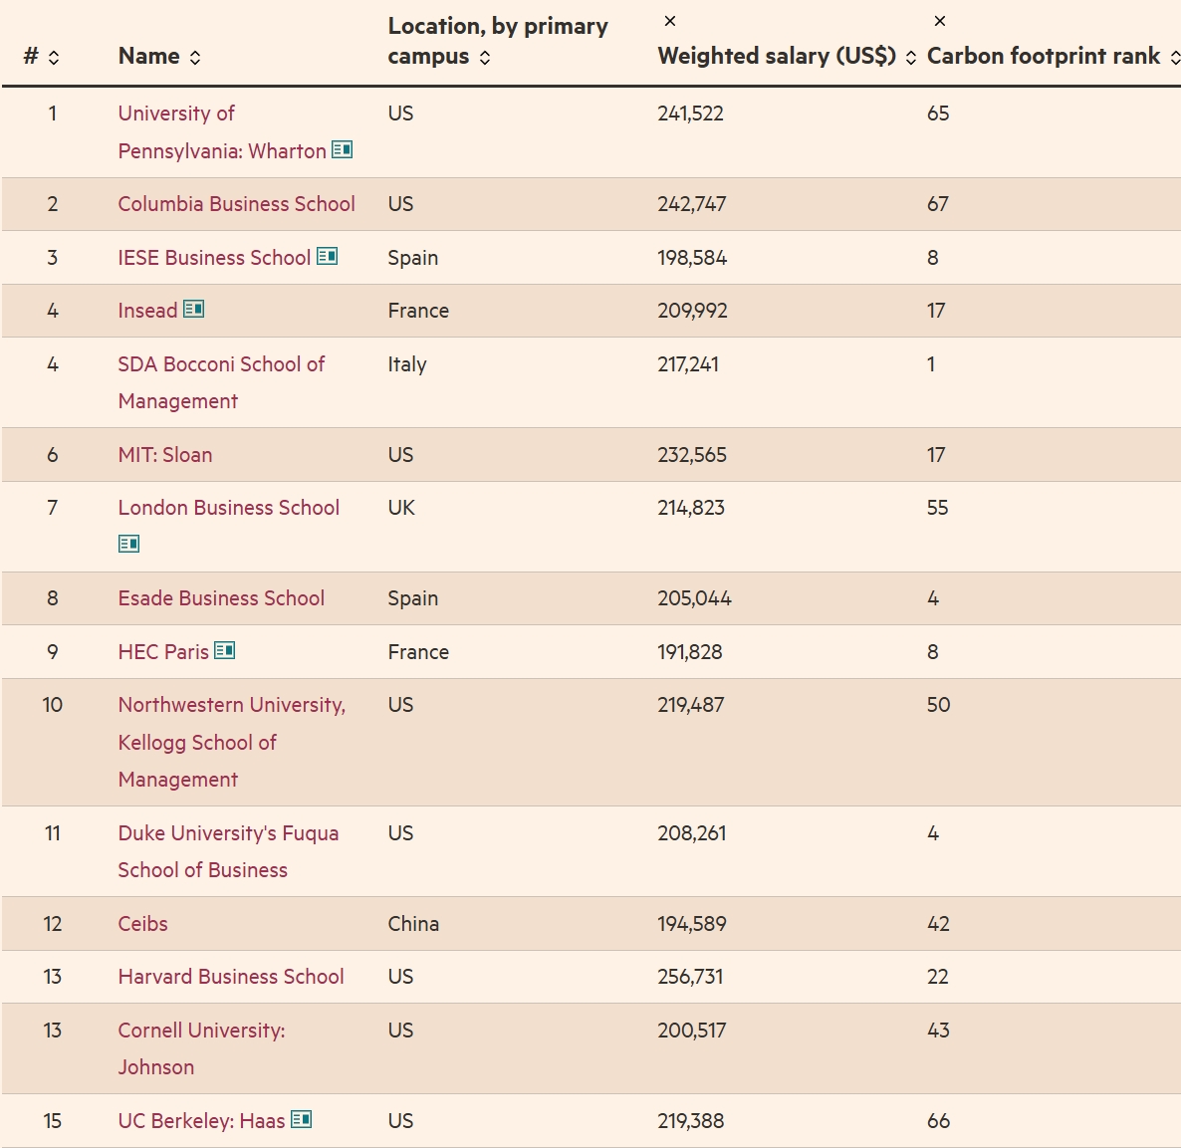
Task: Open University of Pennsylvania: Wharton link
Action: (x=222, y=131)
